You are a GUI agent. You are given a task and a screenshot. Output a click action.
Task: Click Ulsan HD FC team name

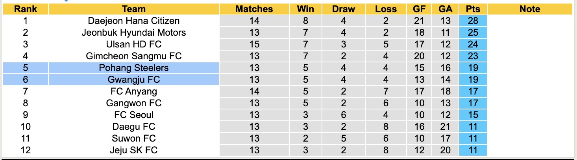[x=134, y=44]
